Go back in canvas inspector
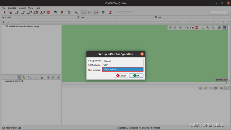This screenshot has width=231, height=130. coord(170,28)
